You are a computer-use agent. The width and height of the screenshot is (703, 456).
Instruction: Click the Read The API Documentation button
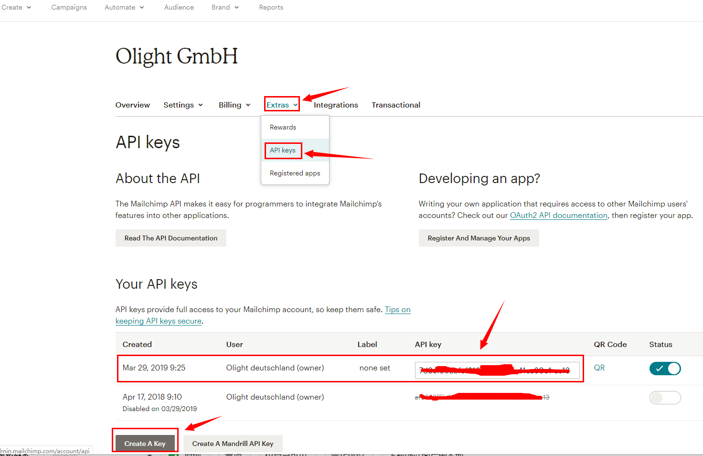171,238
